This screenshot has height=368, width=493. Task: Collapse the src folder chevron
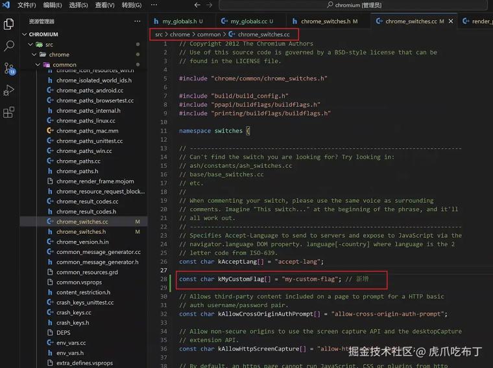[x=30, y=45]
